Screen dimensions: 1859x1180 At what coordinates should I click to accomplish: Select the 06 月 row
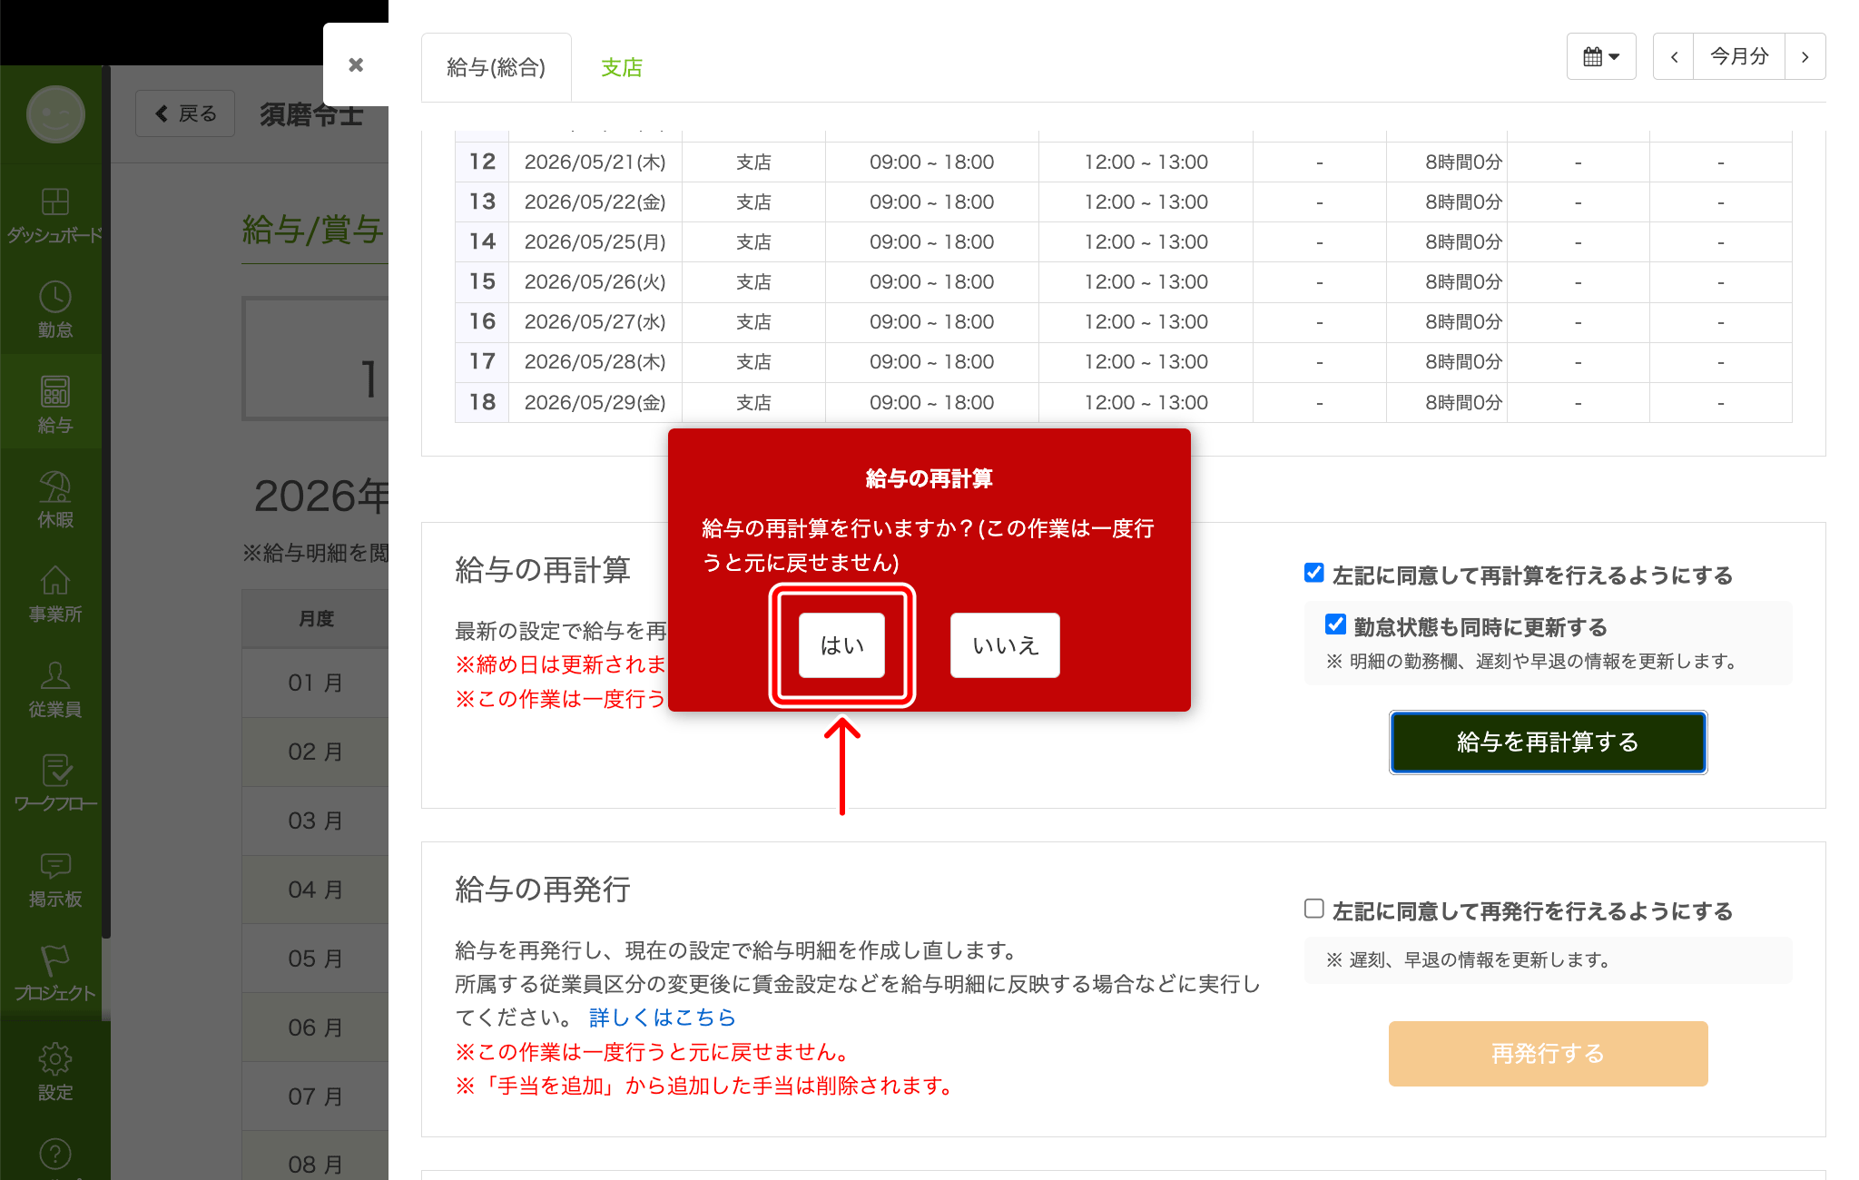tap(315, 1028)
